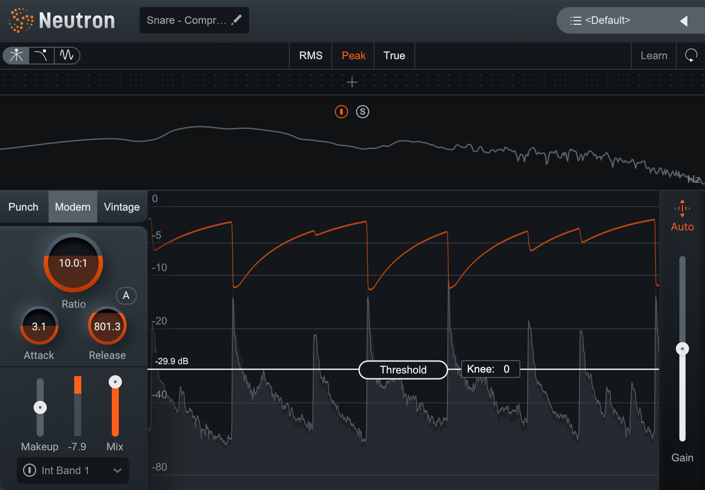Select the Modern compressor mode

coord(73,207)
